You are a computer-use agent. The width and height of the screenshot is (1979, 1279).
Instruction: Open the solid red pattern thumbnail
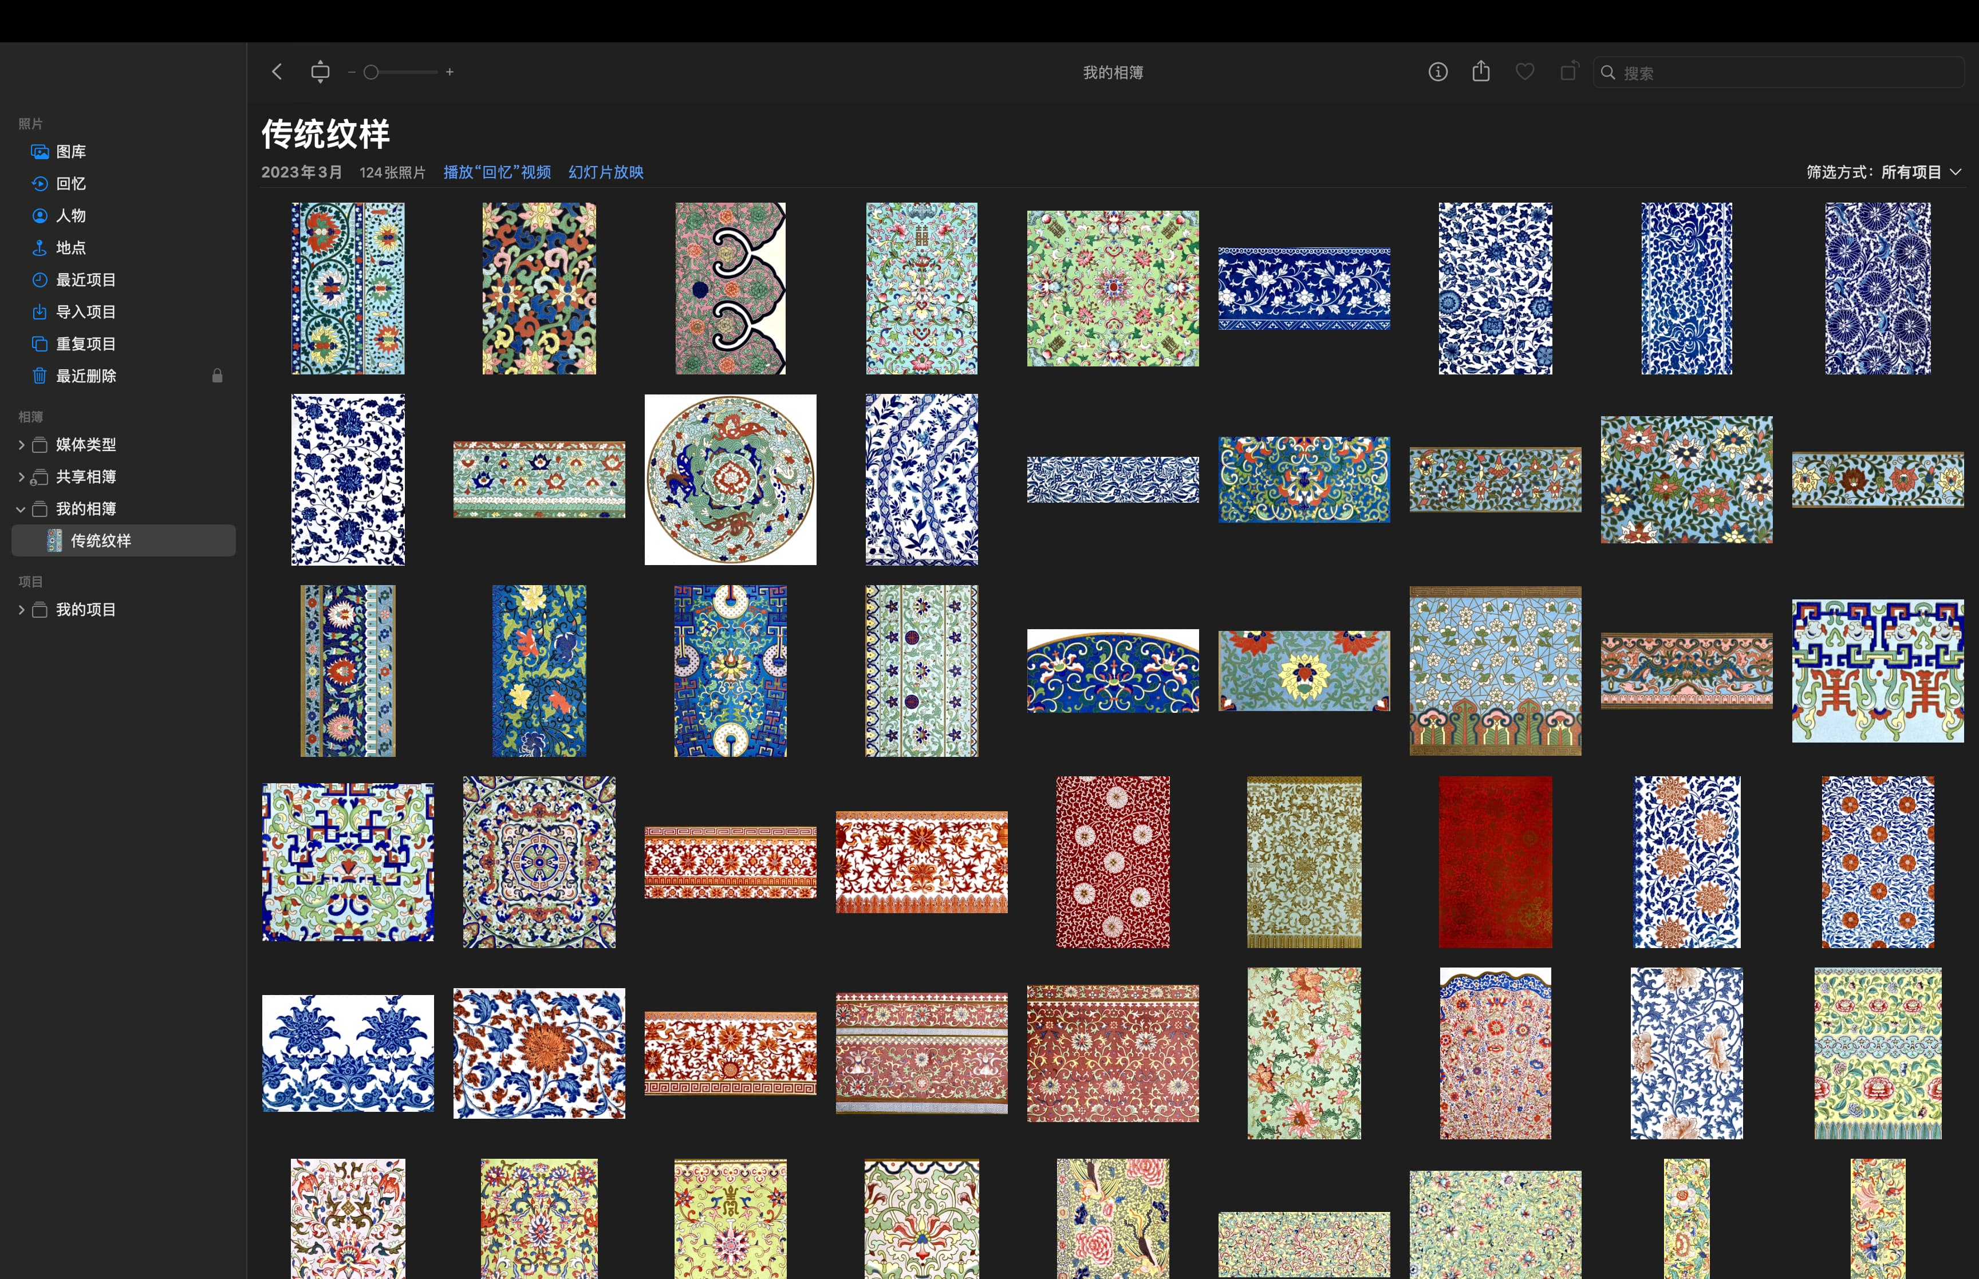click(x=1495, y=862)
